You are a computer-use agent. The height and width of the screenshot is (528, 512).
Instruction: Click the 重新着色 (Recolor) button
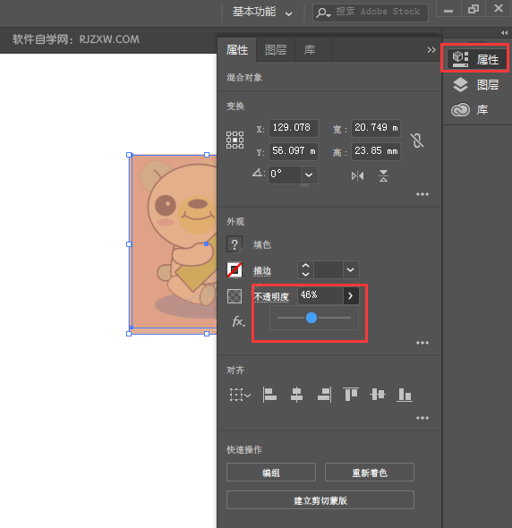click(370, 473)
